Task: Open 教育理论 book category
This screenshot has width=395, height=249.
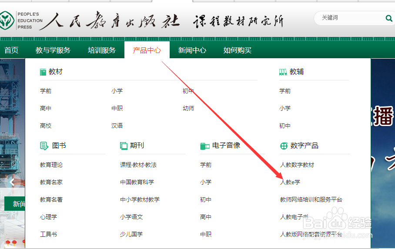Action: 51,165
